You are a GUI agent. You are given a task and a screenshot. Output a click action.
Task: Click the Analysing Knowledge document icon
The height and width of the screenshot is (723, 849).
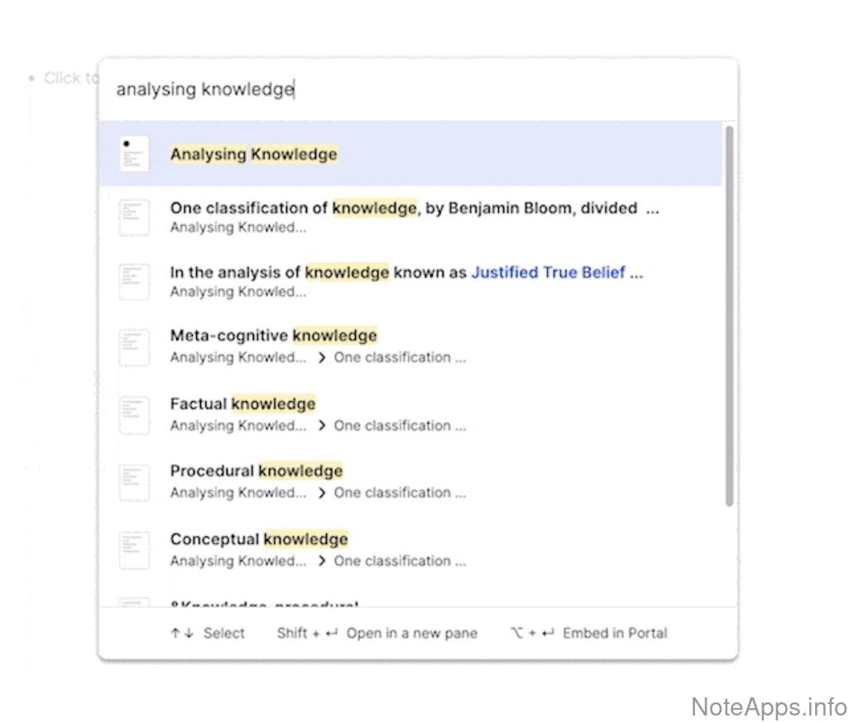134,154
